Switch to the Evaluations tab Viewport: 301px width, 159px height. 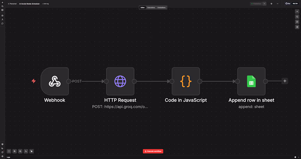pyautogui.click(x=162, y=7)
